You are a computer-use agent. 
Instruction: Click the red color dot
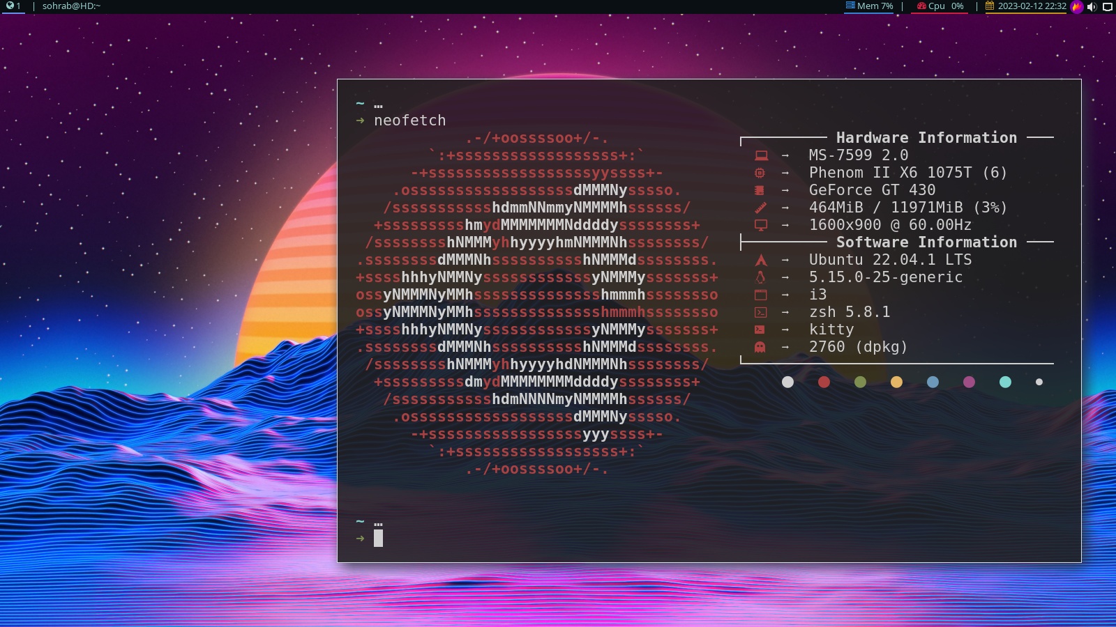coord(824,382)
